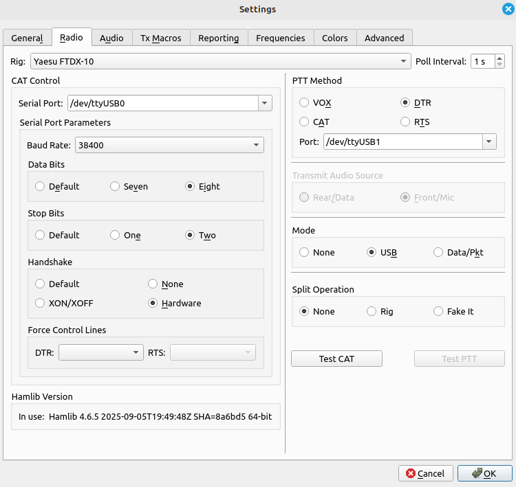Switch to the Audio tab
The width and height of the screenshot is (516, 487).
coord(111,38)
